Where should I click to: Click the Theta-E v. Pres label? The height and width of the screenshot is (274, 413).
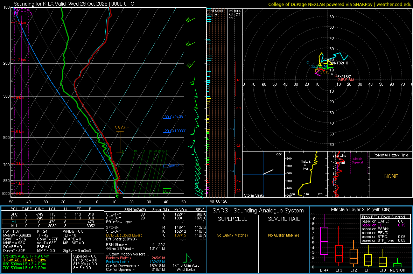306,165
